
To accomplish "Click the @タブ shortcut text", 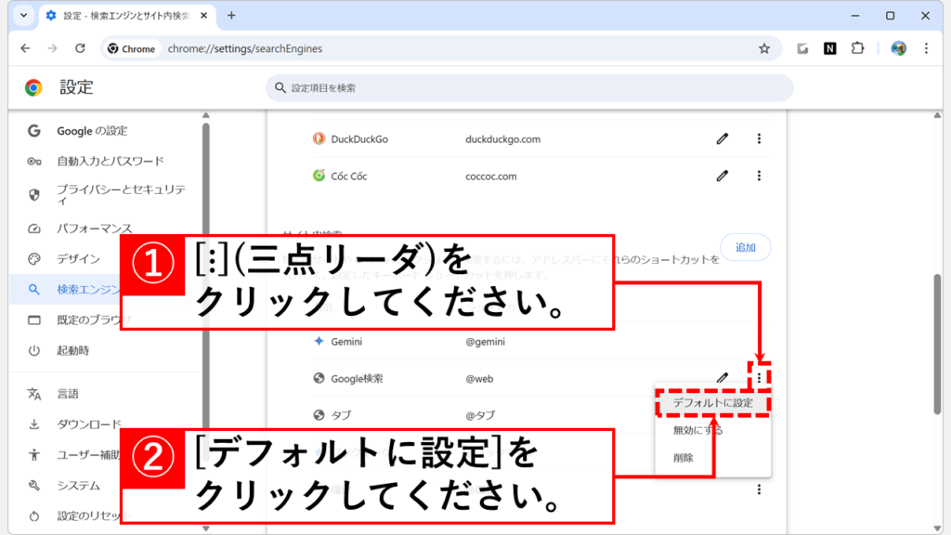I will (x=480, y=415).
